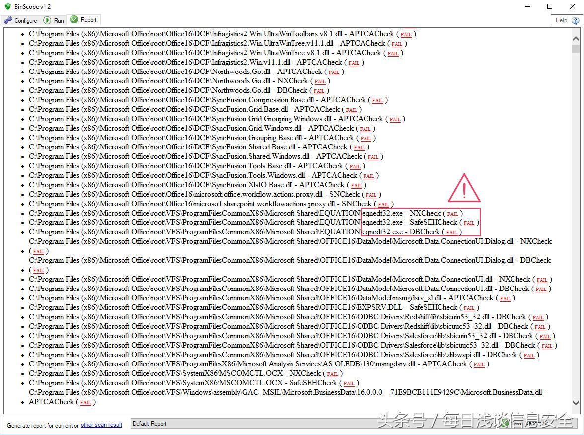584x435 pixels.
Task: Click the blue Help question mark icon
Action: click(x=575, y=21)
